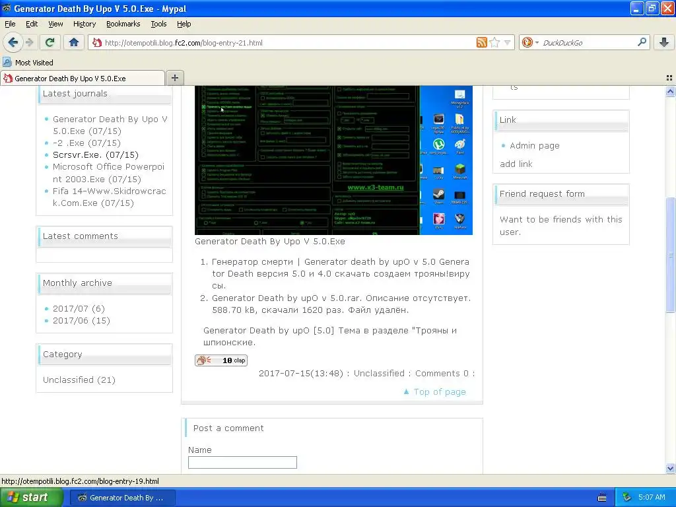Open the View menu
This screenshot has width=676, height=507.
click(55, 24)
